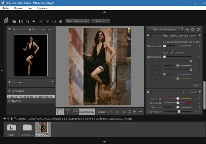Select the Открытие history entry
The image size is (206, 144).
pyautogui.click(x=31, y=101)
